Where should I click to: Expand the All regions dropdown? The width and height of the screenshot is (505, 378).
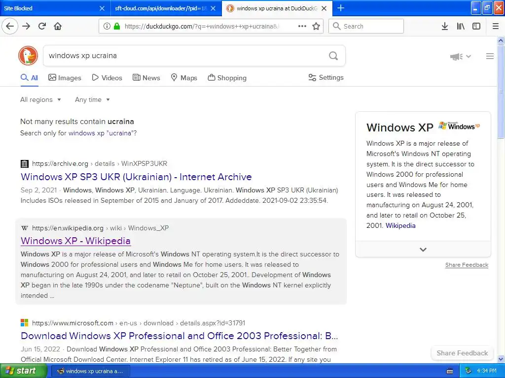click(40, 99)
